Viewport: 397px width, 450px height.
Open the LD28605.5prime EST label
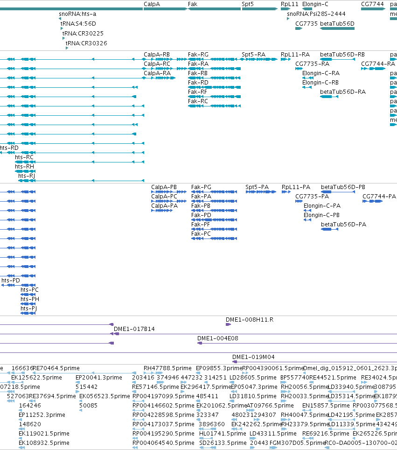[253, 378]
